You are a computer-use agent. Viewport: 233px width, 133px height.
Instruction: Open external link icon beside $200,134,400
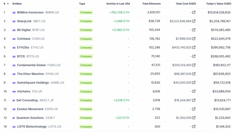194,65
